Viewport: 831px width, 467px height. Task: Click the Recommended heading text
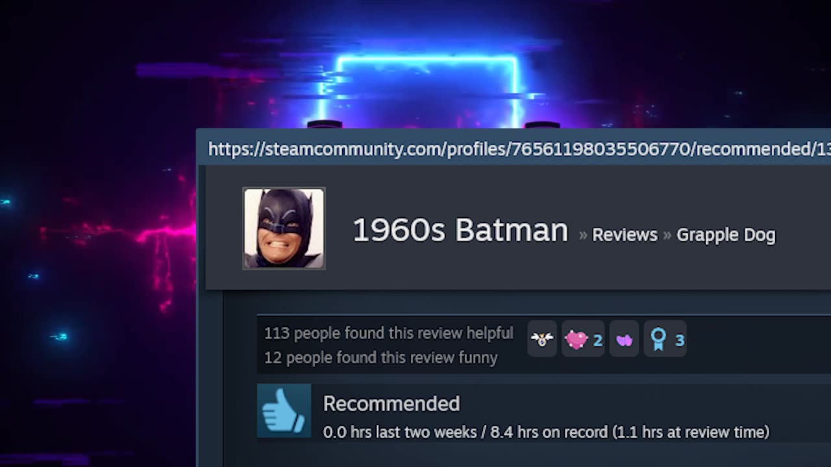coord(391,403)
